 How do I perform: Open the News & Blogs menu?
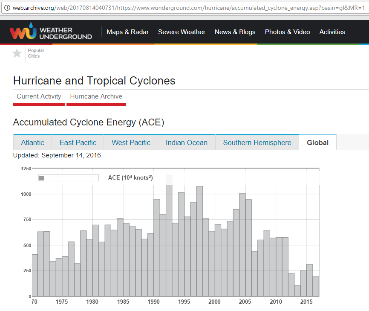click(x=235, y=32)
